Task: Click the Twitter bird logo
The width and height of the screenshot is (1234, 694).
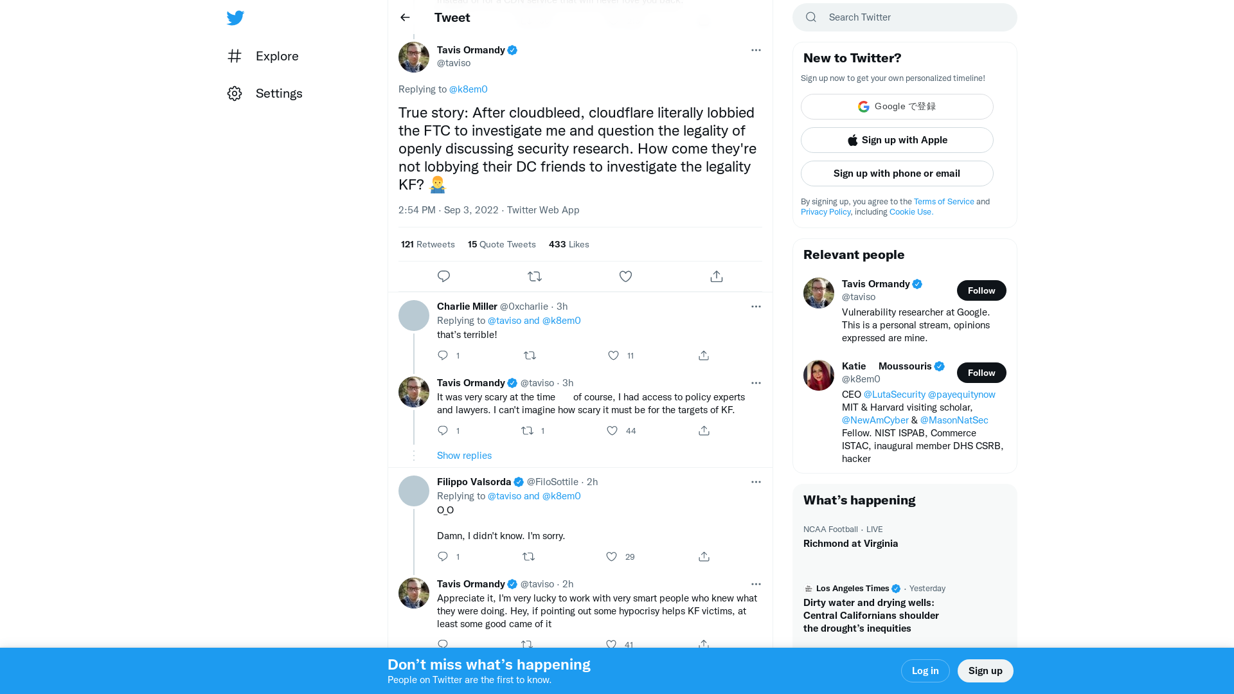Action: [235, 18]
